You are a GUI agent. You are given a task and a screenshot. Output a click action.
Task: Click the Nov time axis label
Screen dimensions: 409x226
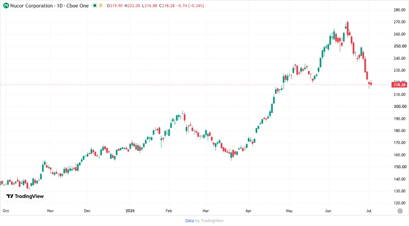50,211
